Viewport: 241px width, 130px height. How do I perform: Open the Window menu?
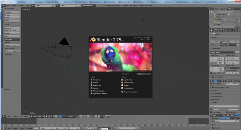[21, 5]
